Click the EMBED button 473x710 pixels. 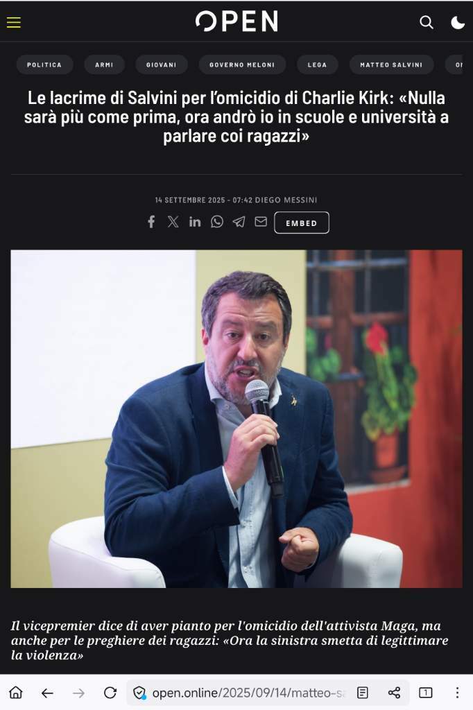pyautogui.click(x=302, y=223)
